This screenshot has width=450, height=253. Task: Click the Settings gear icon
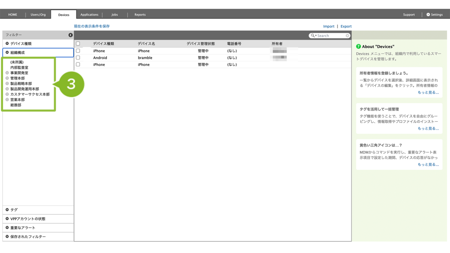[428, 14]
